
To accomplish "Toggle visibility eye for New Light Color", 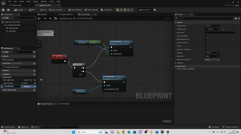I will (x=35, y=80).
